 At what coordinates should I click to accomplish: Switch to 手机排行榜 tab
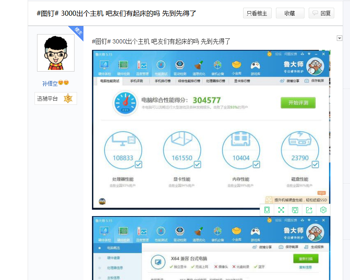(163, 81)
